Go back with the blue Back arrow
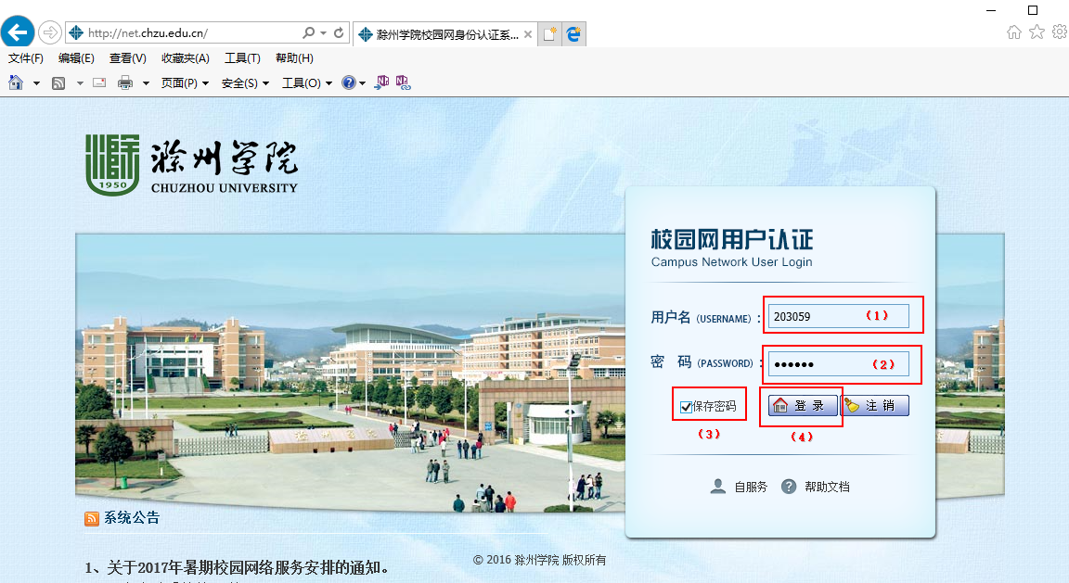This screenshot has height=583, width=1069. (18, 32)
